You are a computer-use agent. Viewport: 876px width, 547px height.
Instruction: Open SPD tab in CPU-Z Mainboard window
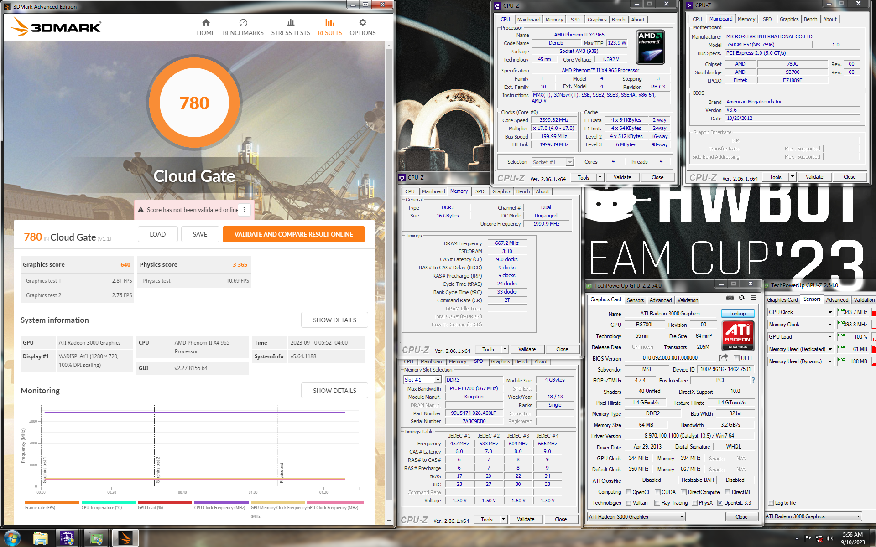tap(767, 19)
